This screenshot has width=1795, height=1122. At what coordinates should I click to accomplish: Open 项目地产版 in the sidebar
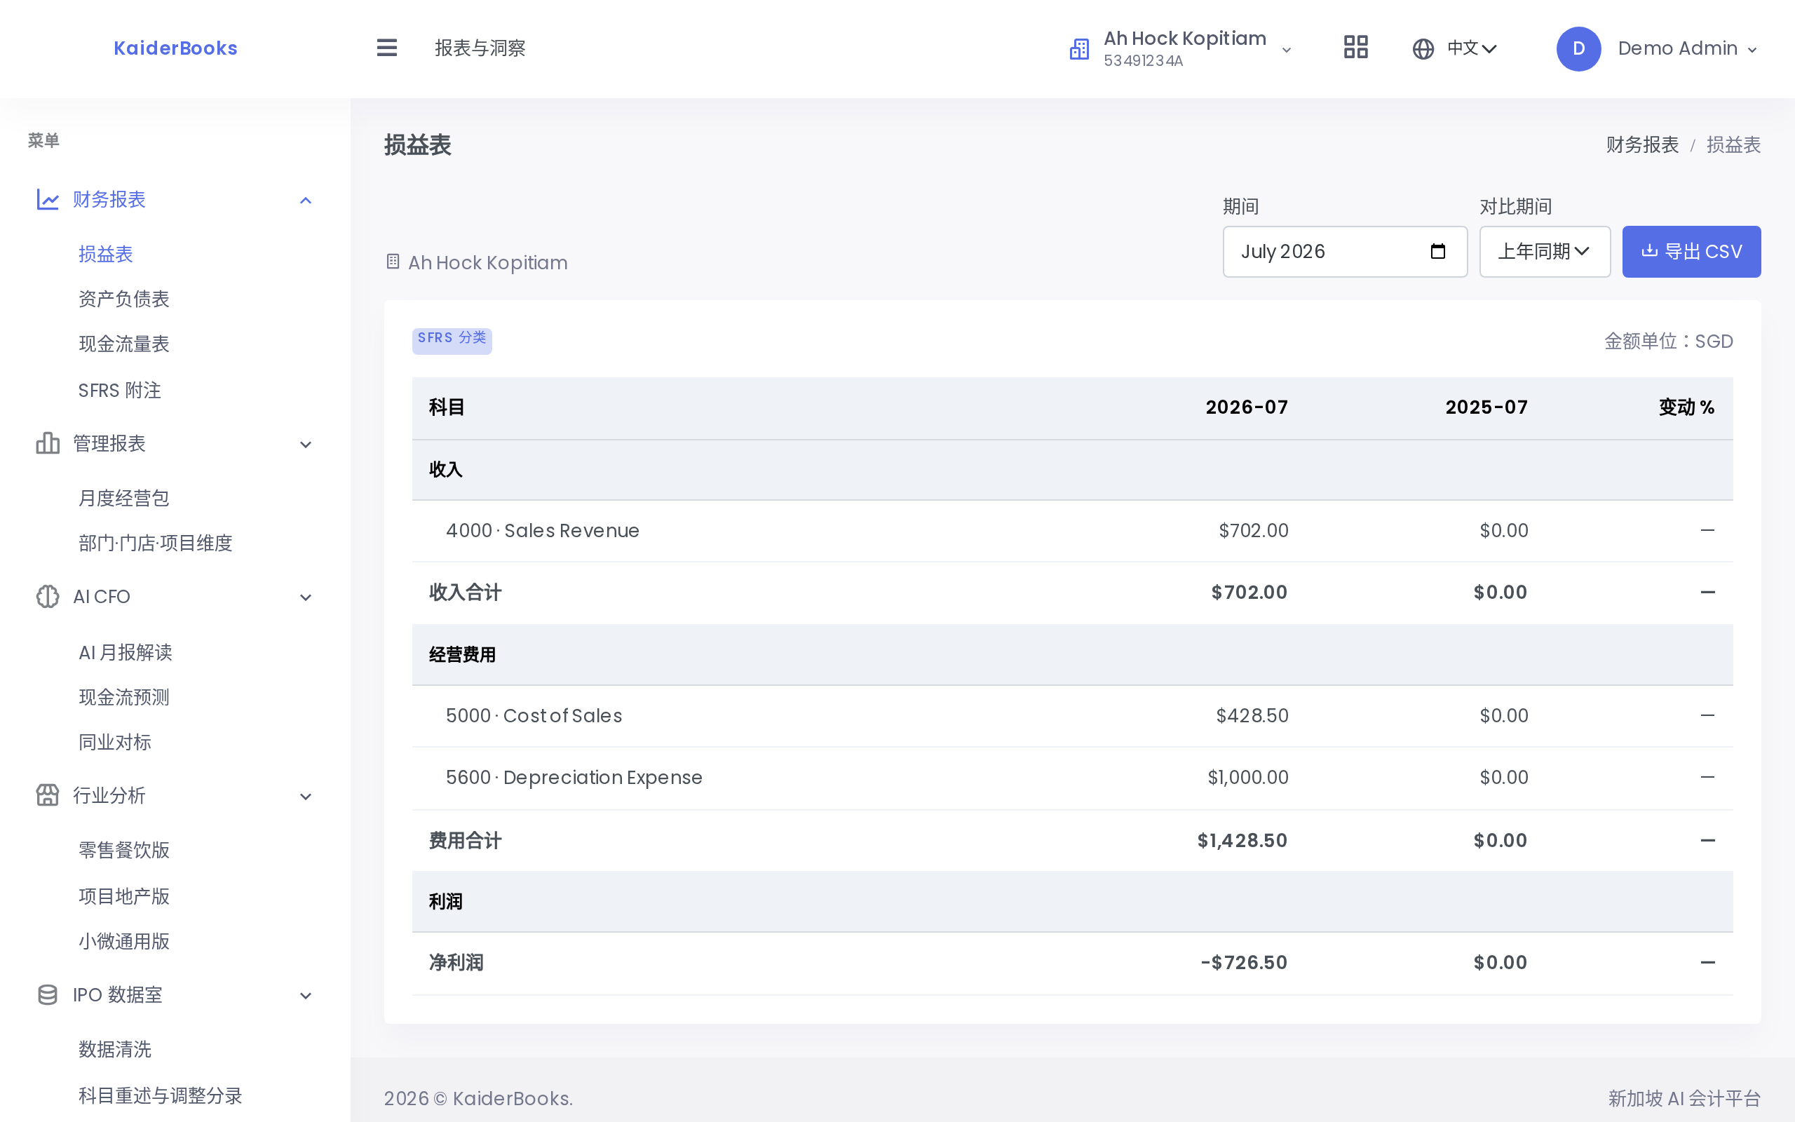click(x=124, y=896)
